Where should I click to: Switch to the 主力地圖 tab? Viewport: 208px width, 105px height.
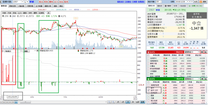[x=39, y=6]
